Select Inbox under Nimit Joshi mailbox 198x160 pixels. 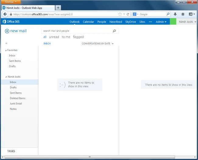(20, 82)
